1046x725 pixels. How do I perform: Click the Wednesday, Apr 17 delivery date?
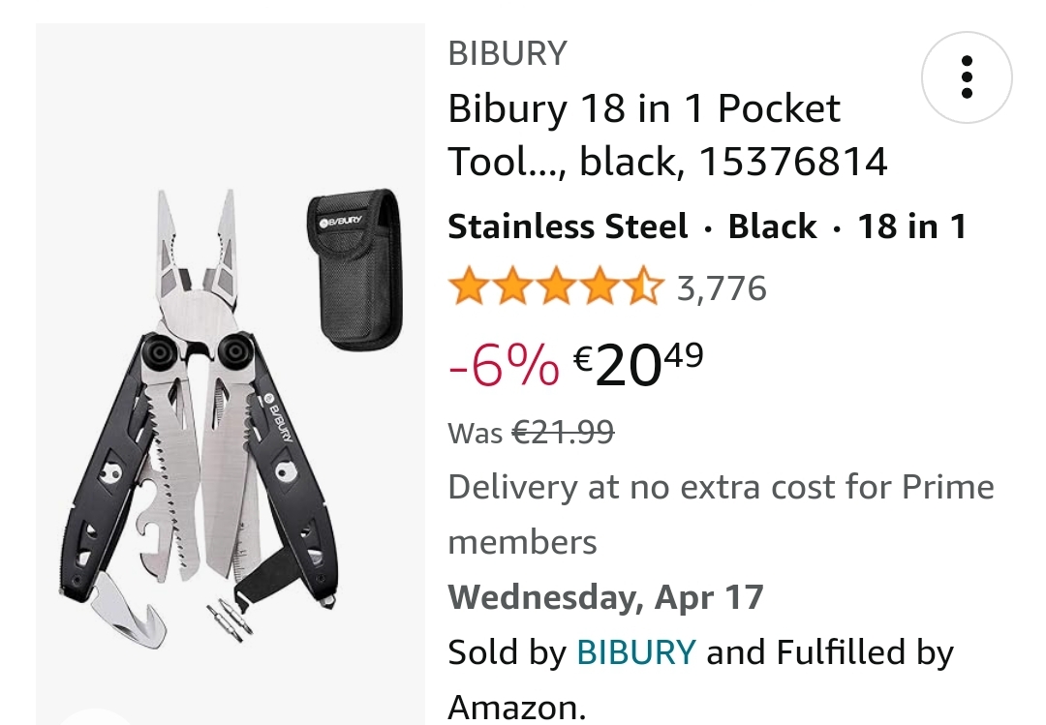605,597
